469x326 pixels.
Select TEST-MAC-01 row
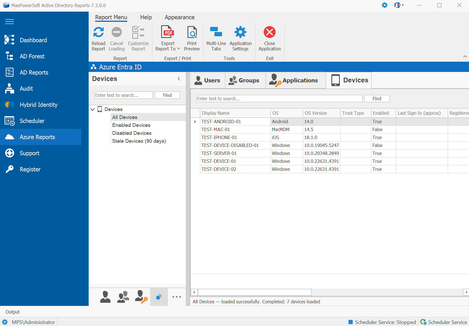pyautogui.click(x=330, y=129)
